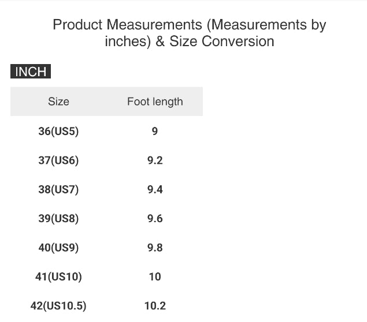The width and height of the screenshot is (367, 322).
Task: Choose the 42(US10.5) size label
Action: 58,306
